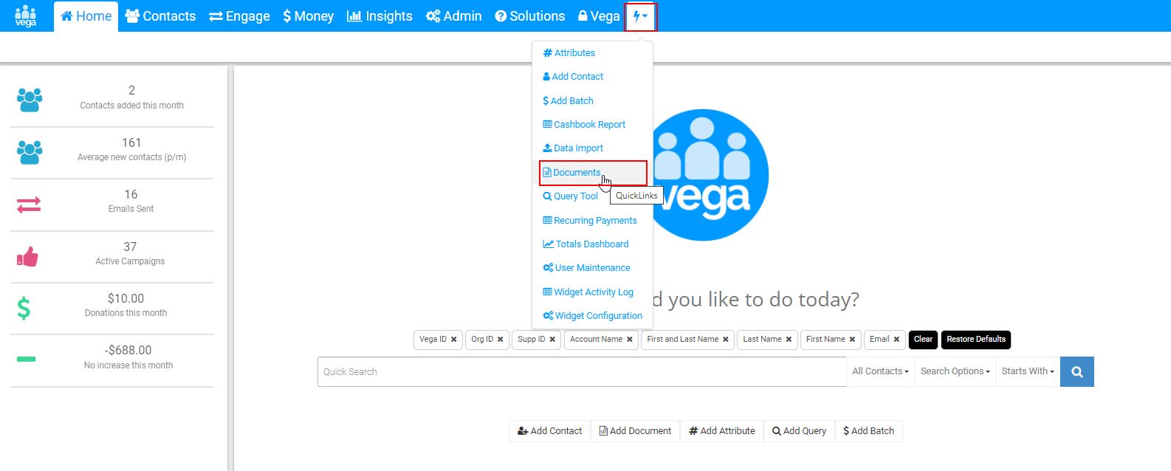The width and height of the screenshot is (1171, 471).
Task: Click the '16' Emails Sent value
Action: point(131,195)
